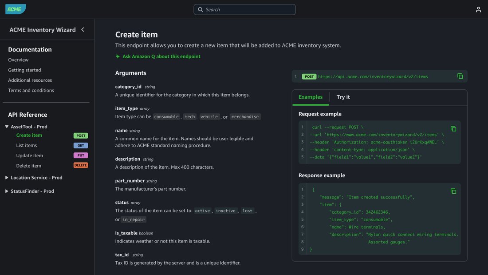The height and width of the screenshot is (275, 488).
Task: Click the 'in_repair' status code tag
Action: [x=134, y=219]
